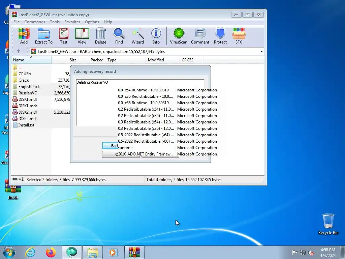Launch the Wizard tool
The image size is (345, 259).
[138, 36]
